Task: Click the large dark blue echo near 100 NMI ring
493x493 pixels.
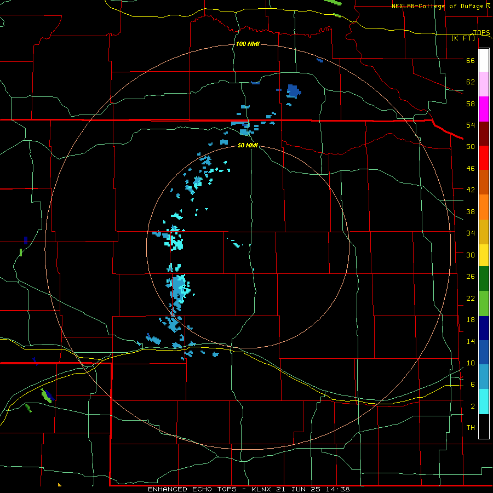Action: 294,91
